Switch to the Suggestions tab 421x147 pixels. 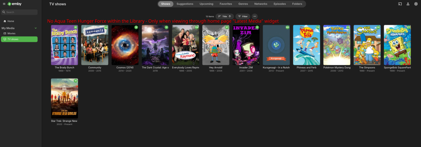[185, 4]
